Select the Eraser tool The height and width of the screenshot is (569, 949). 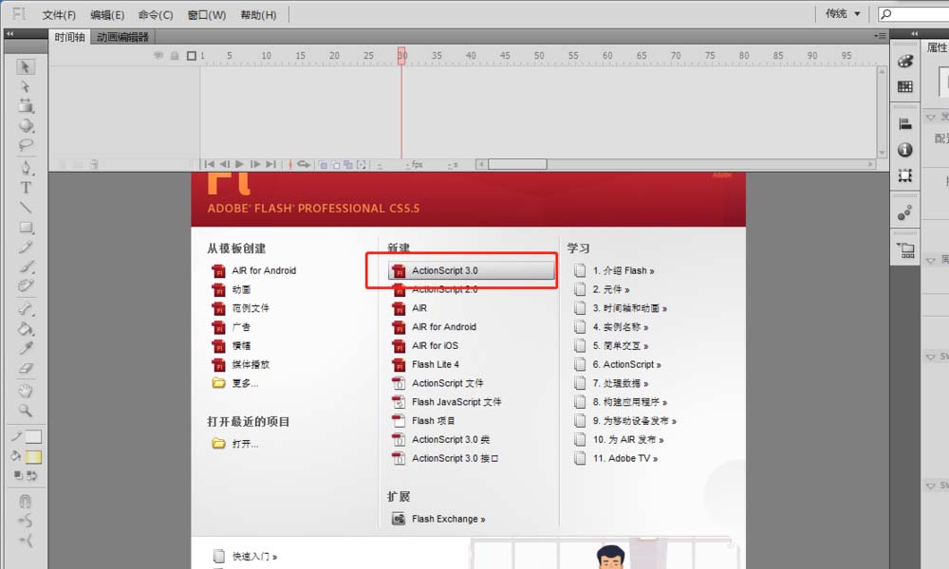point(25,368)
